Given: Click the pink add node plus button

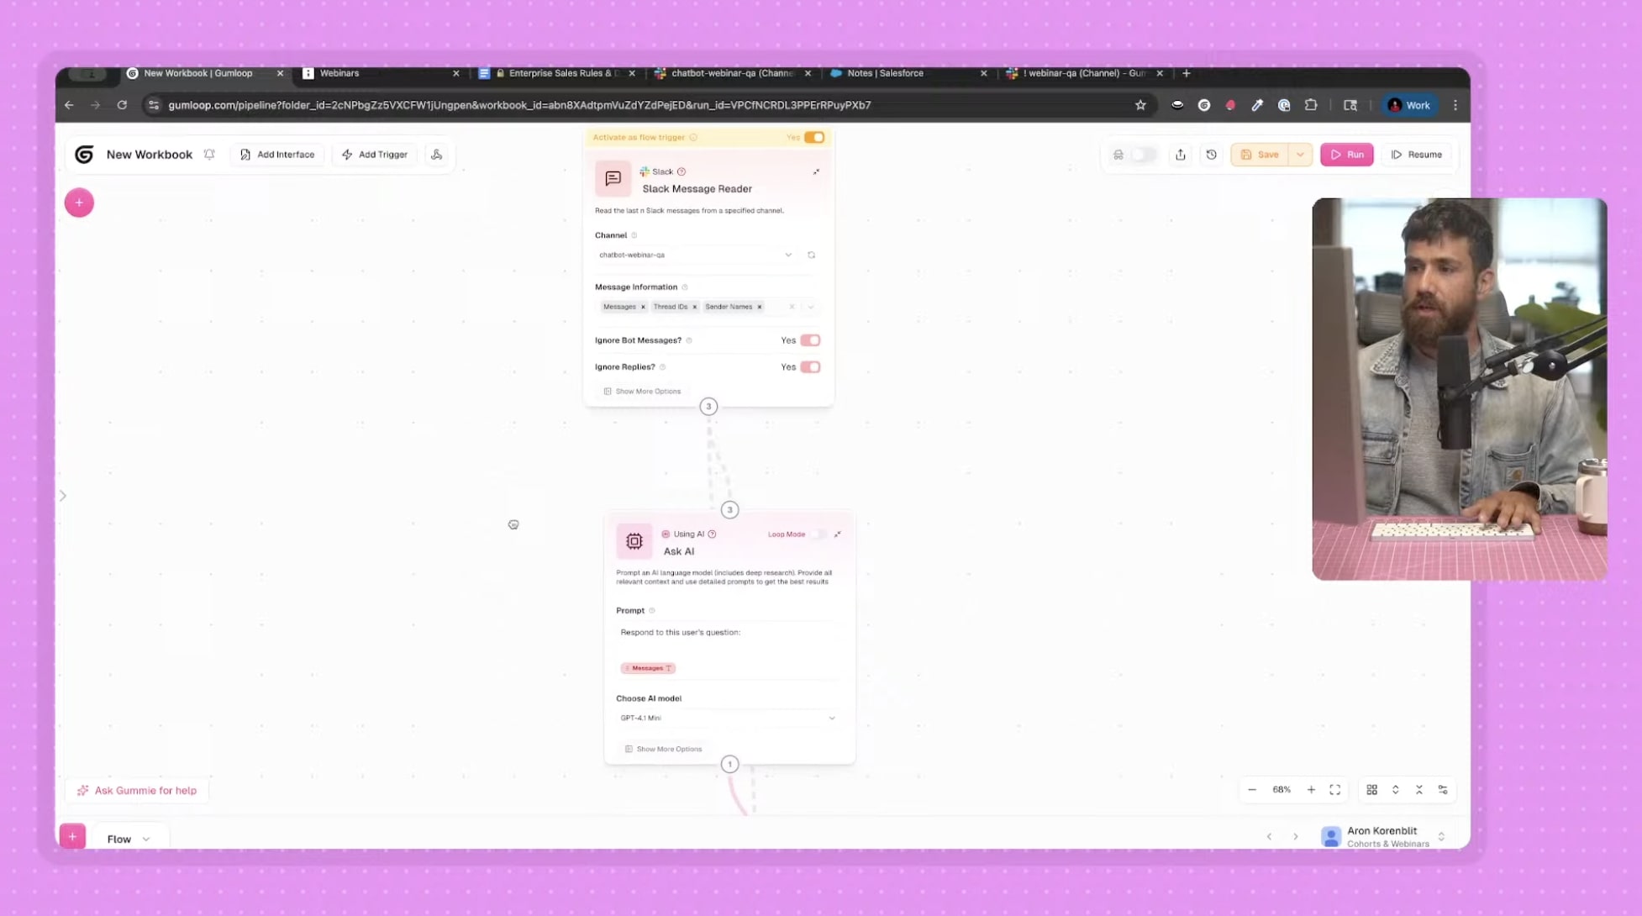Looking at the screenshot, I should pyautogui.click(x=79, y=203).
